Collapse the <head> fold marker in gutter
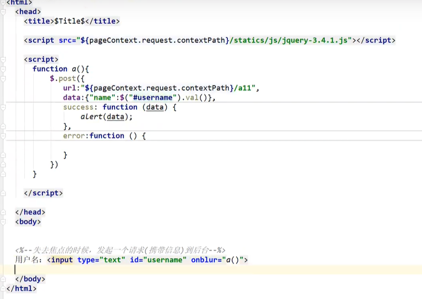 (3, 12)
